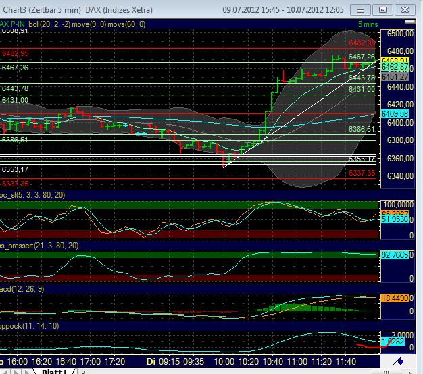423x374 pixels.
Task: Click the green '5 mins' timeframe label
Action: (368, 24)
